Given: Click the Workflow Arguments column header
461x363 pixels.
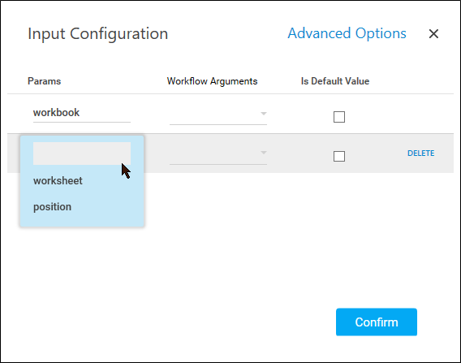Looking at the screenshot, I should (212, 81).
